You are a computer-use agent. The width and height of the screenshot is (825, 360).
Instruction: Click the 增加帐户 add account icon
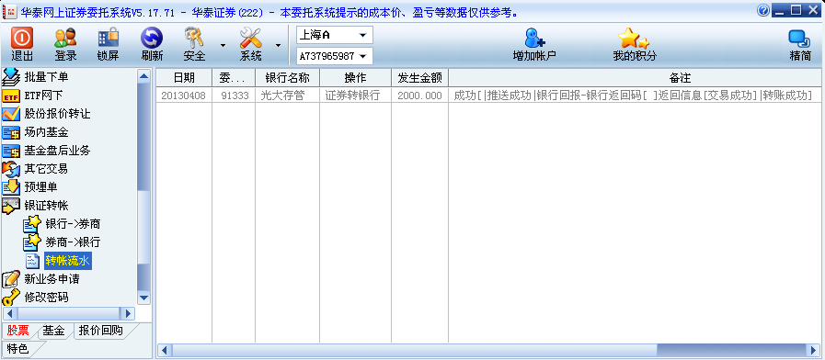point(534,38)
